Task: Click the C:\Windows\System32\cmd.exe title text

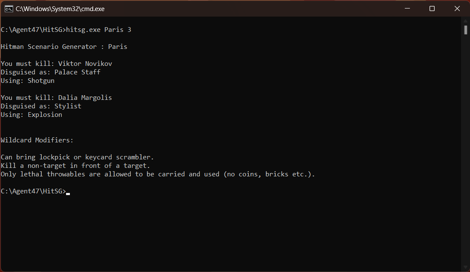Action: (x=60, y=8)
